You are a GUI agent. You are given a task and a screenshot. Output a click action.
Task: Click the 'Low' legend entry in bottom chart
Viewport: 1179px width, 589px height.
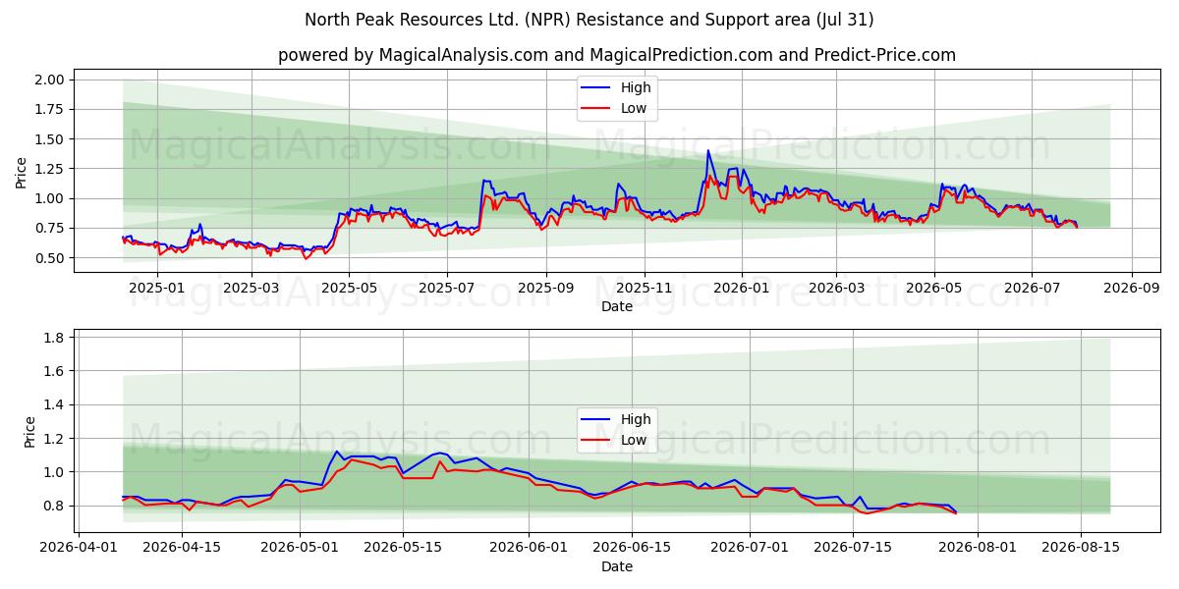(634, 441)
